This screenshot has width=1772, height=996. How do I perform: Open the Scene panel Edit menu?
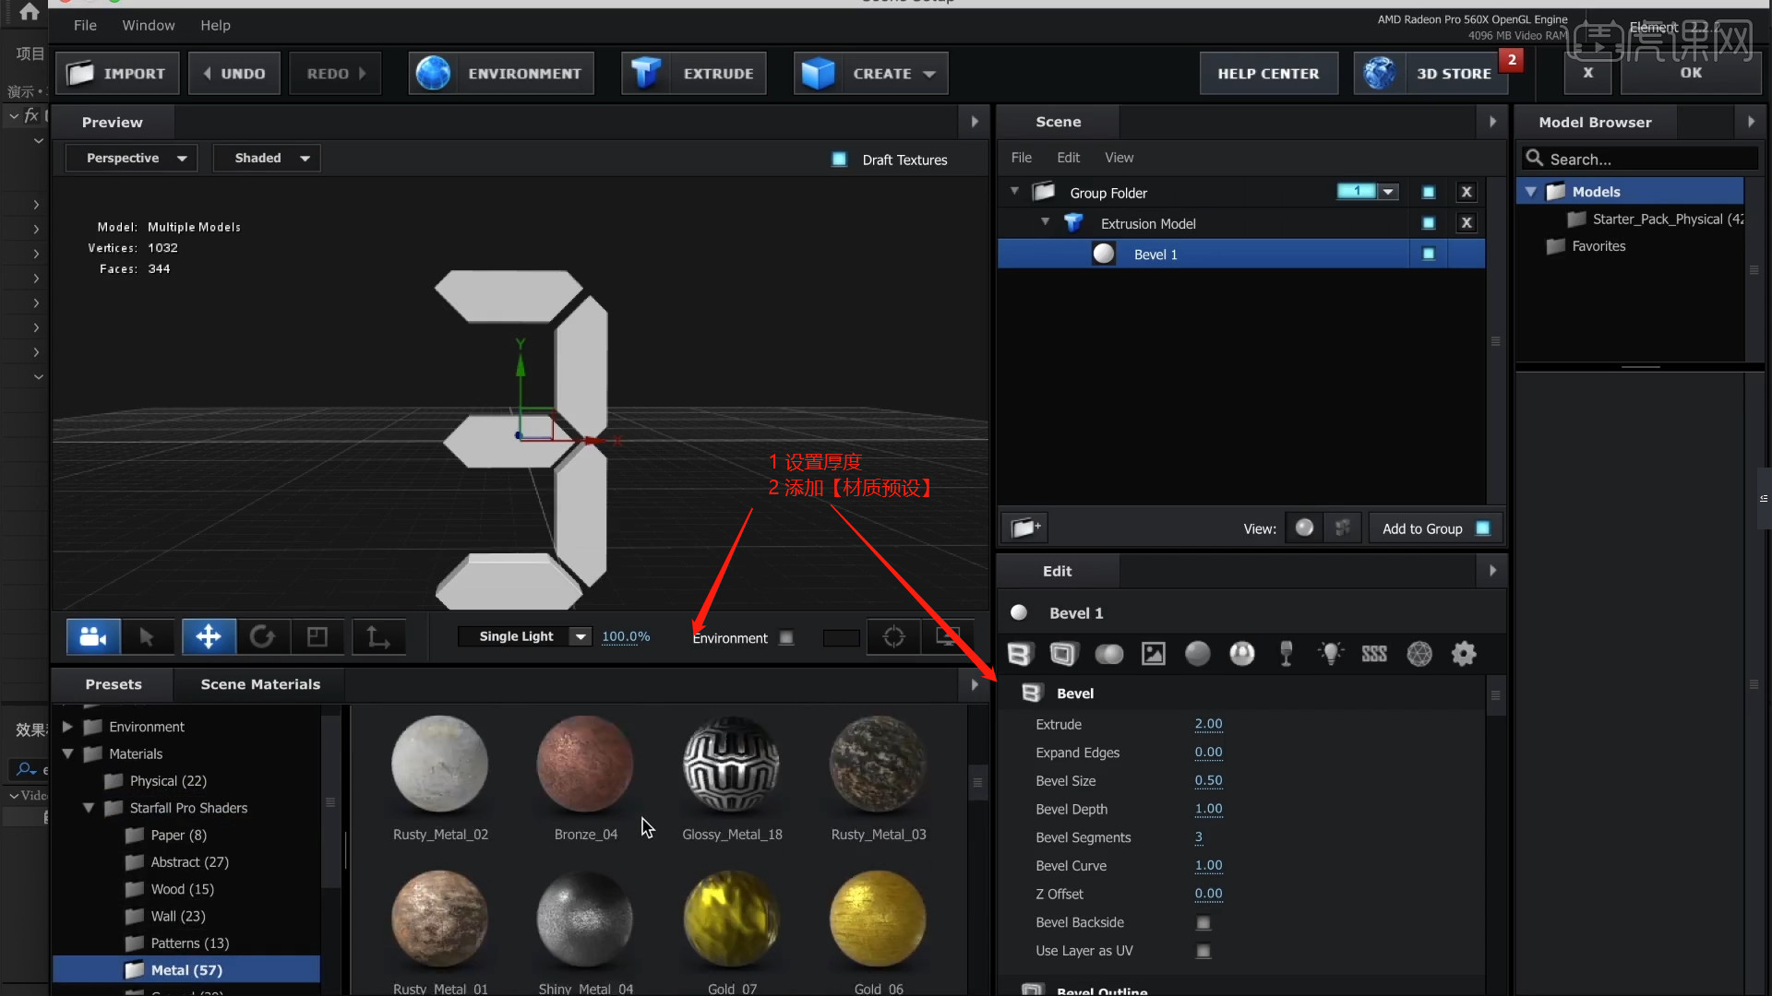[x=1068, y=158]
